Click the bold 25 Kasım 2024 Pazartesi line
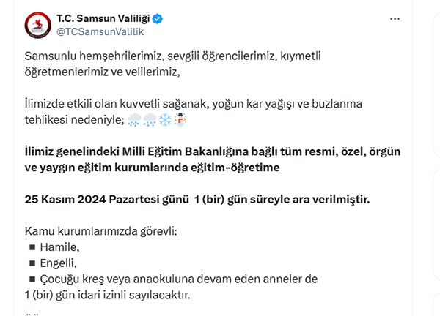The height and width of the screenshot is (316, 440). tap(197, 199)
